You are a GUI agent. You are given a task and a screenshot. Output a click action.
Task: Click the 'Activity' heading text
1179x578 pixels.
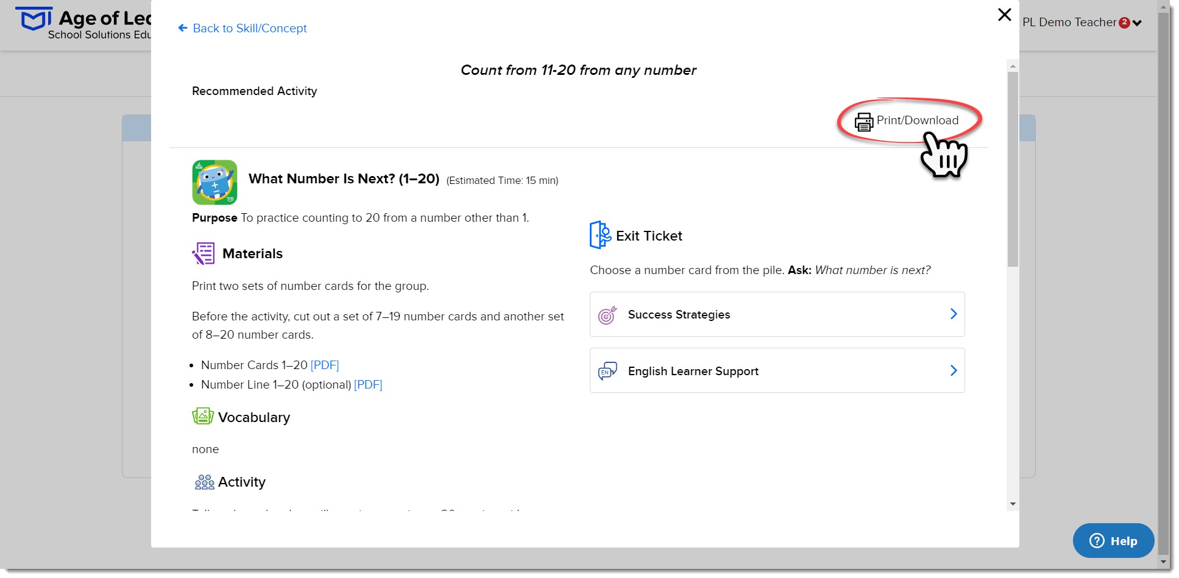(242, 482)
